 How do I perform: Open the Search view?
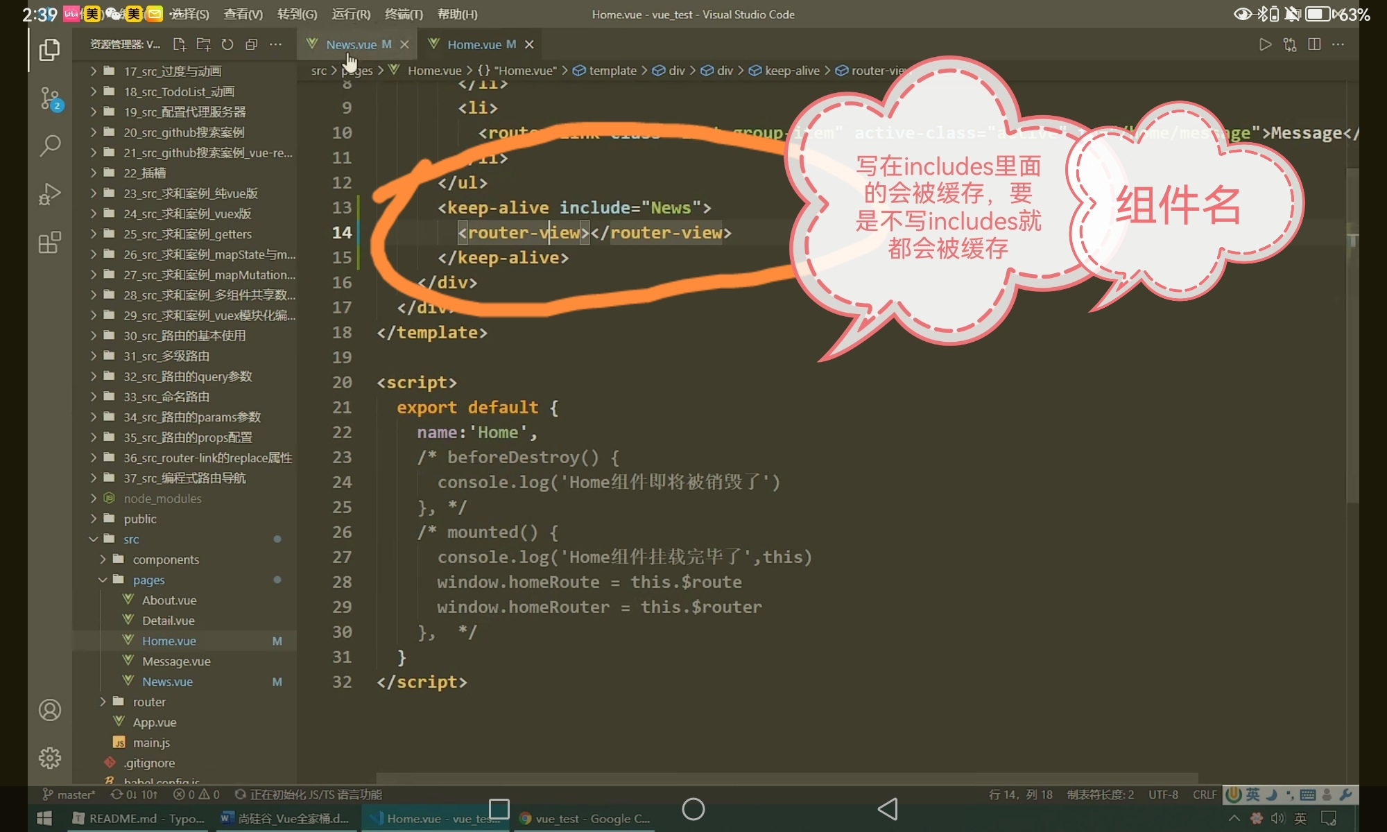(49, 146)
